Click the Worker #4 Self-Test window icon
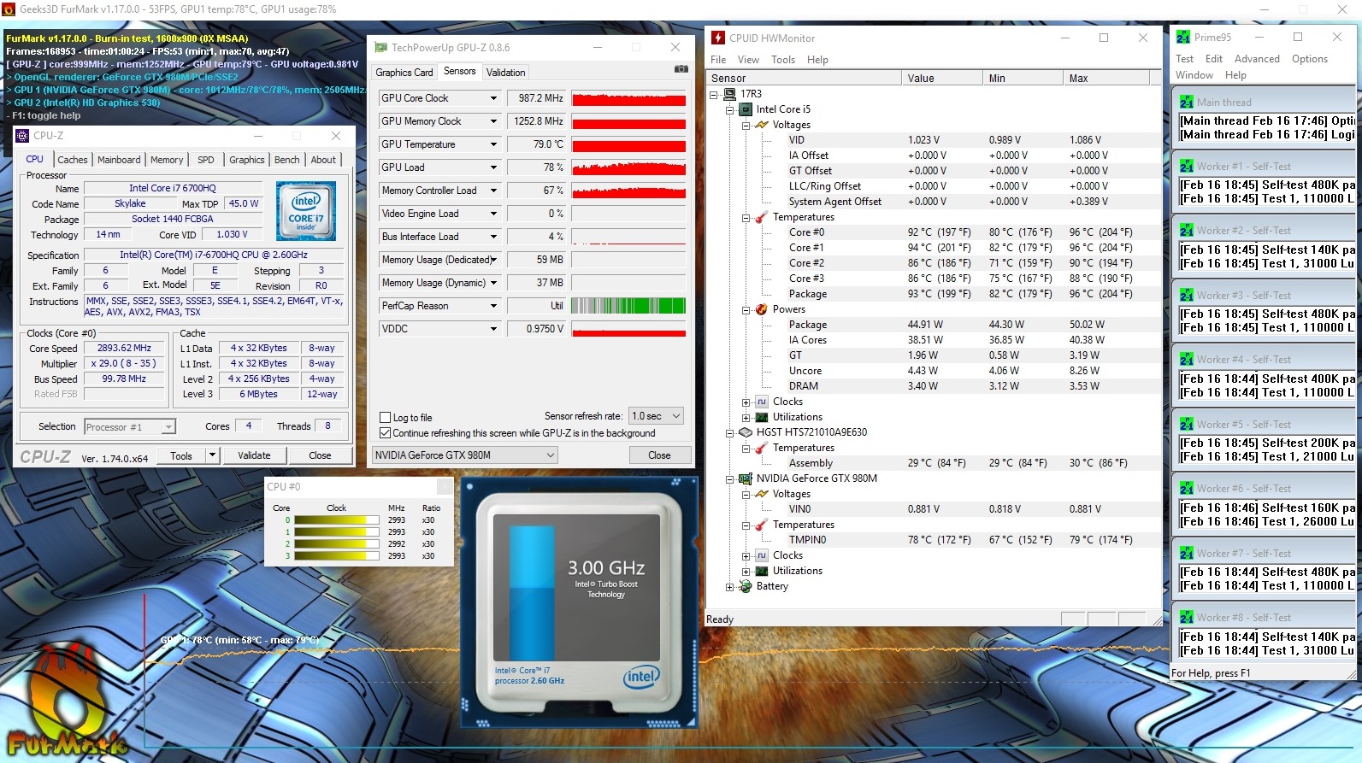 tap(1187, 359)
